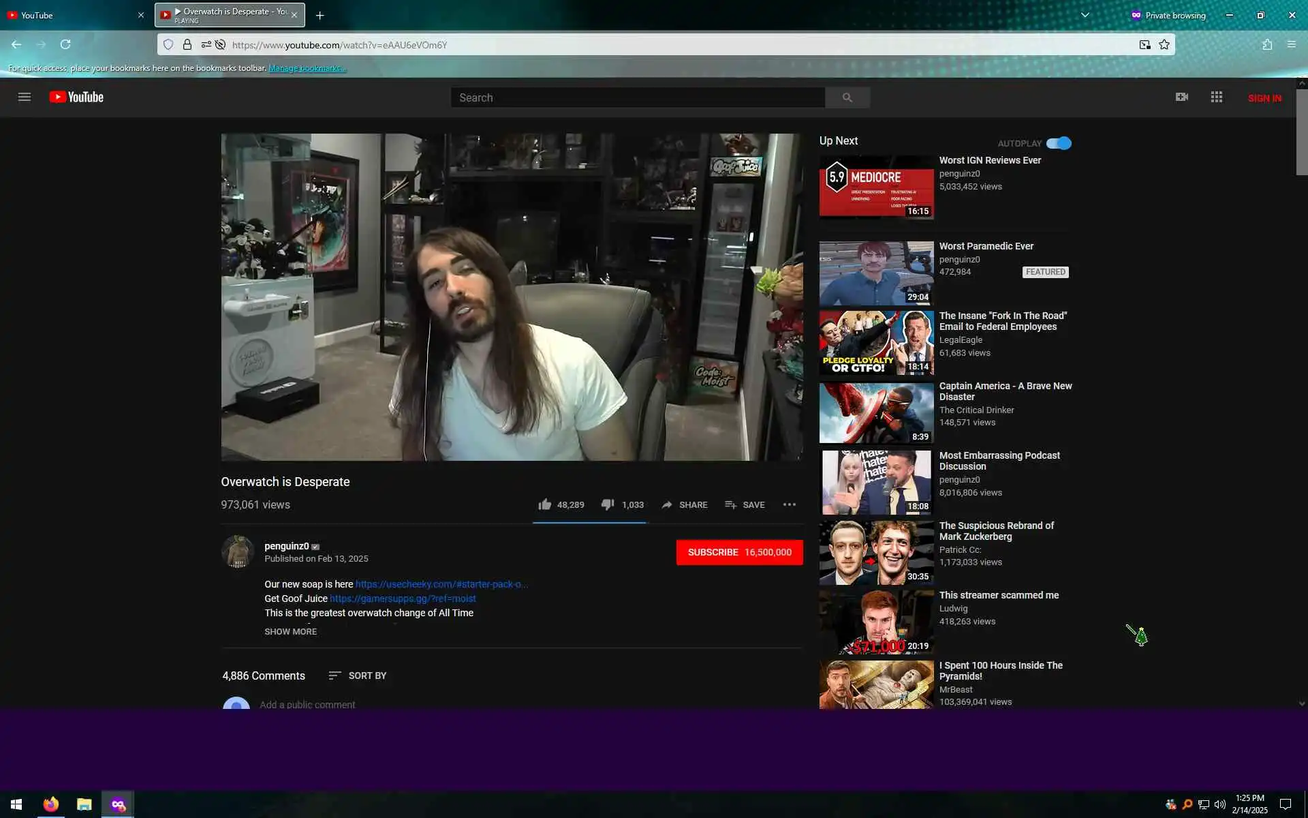Open the three-dot more actions menu

point(789,504)
